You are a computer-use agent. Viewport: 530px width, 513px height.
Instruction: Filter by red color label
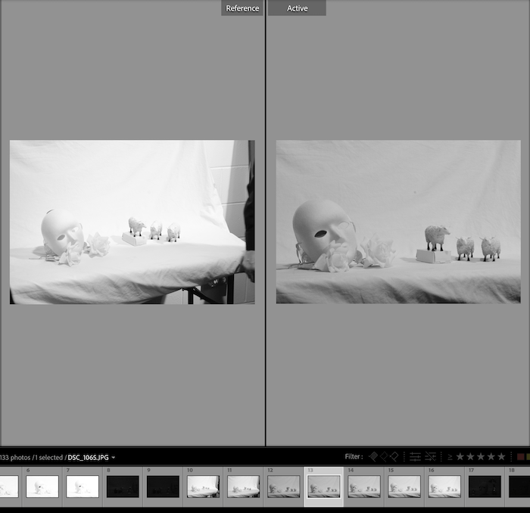coord(521,457)
